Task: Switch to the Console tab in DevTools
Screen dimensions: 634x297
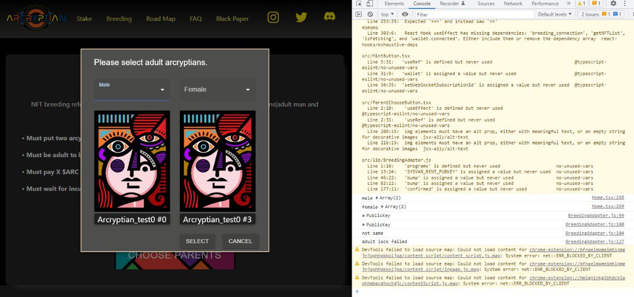Action: tap(422, 4)
